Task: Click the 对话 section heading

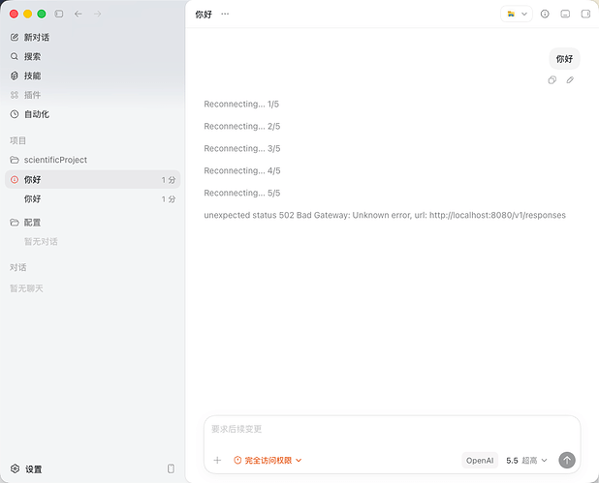Action: tap(18, 267)
